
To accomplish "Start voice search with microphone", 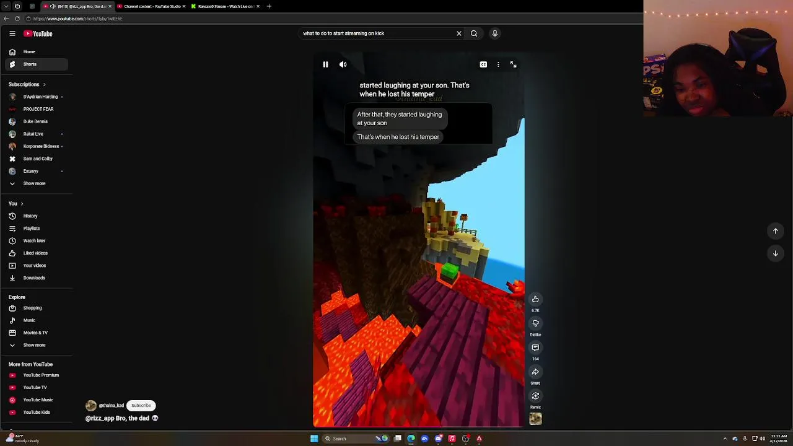I will [495, 33].
